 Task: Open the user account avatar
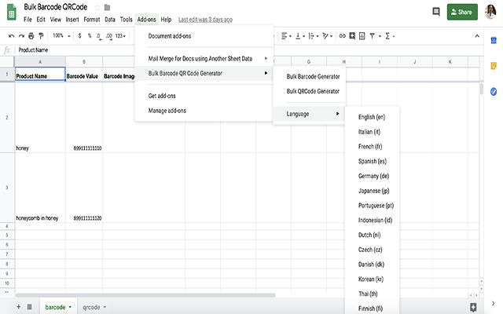[x=490, y=12]
